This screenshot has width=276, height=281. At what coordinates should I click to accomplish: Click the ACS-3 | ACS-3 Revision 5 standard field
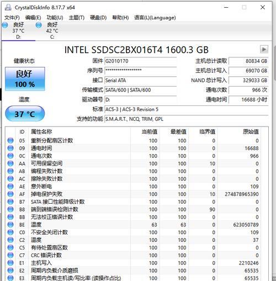pos(186,109)
